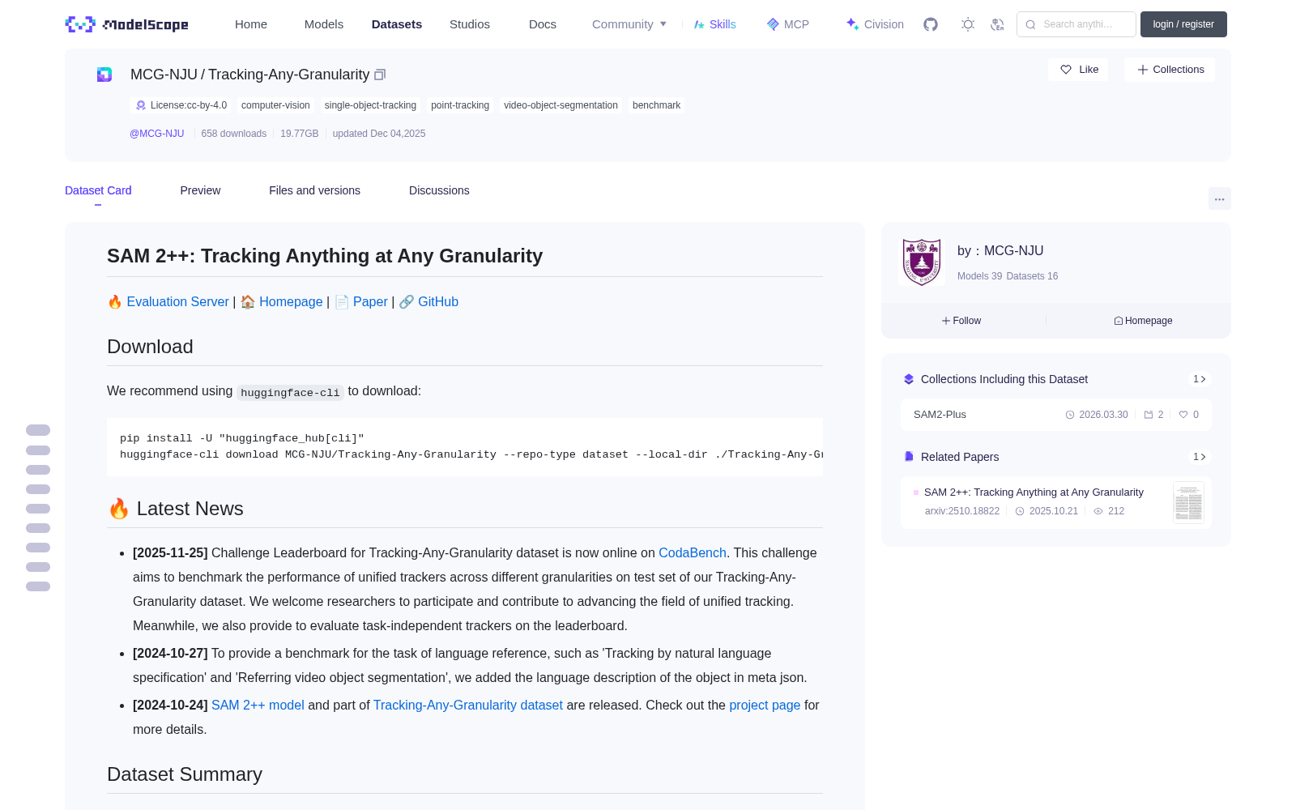This screenshot has height=810, width=1296.
Task: Open related paper SAM 2++ title
Action: pos(1034,492)
